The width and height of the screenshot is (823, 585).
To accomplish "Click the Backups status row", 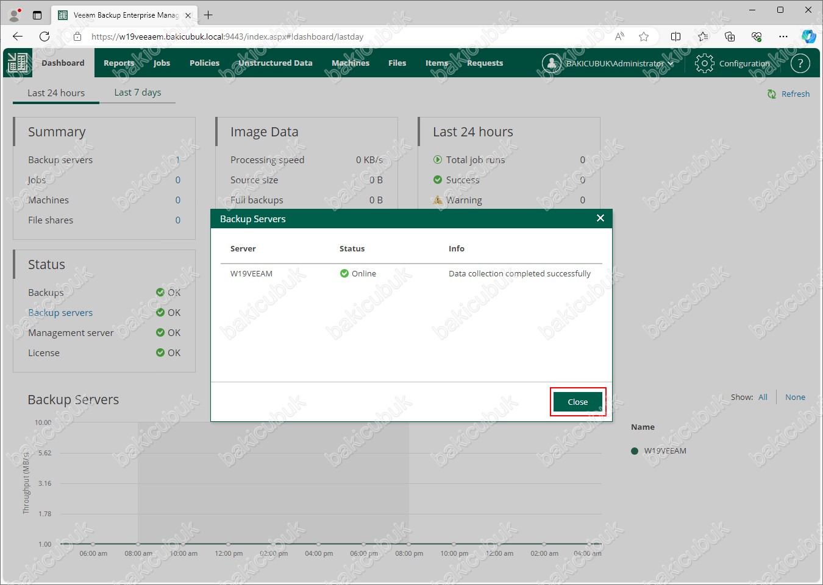I will tap(104, 292).
